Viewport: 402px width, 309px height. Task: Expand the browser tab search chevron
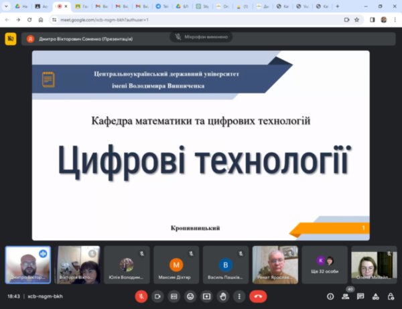tap(6, 6)
